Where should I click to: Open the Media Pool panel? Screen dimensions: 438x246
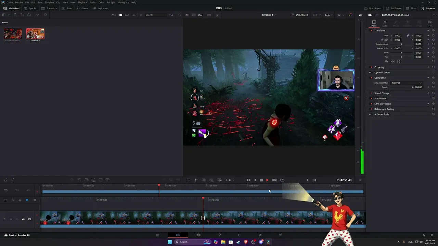(11, 8)
